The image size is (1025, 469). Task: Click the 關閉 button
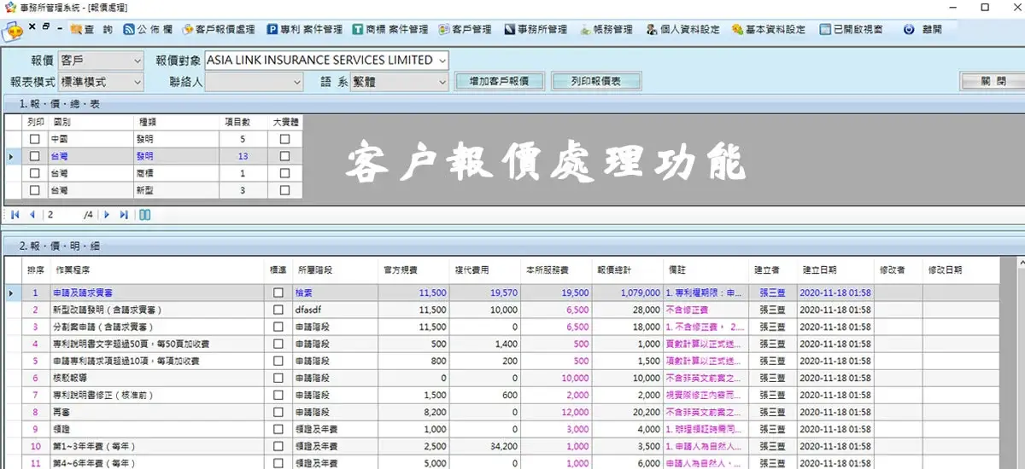pos(993,82)
